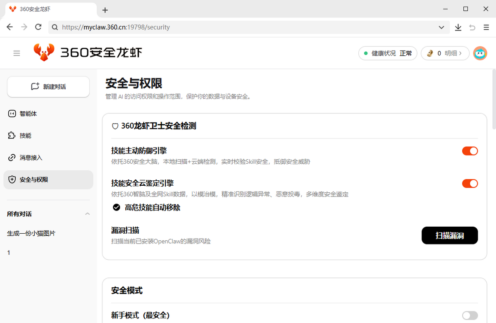Open the browser menu icon

point(486,27)
